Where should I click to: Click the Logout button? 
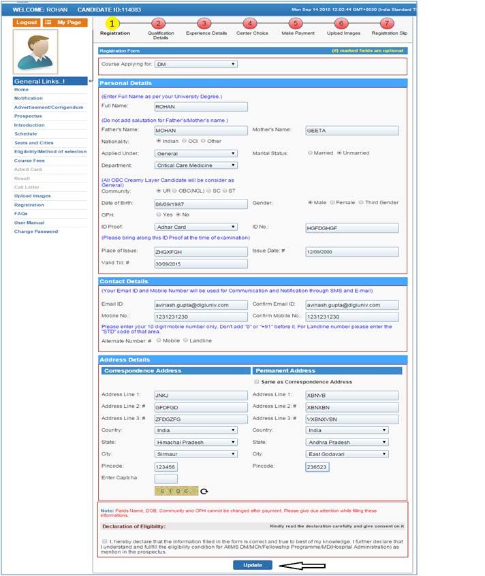(27, 22)
